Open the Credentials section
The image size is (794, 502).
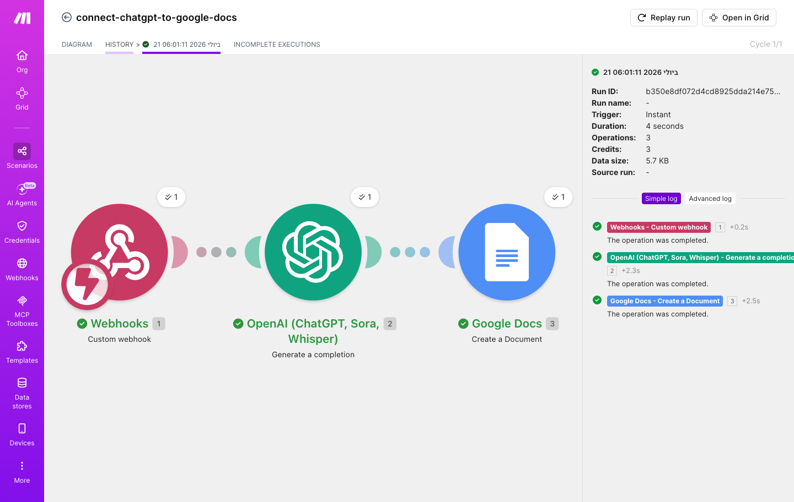coord(22,232)
